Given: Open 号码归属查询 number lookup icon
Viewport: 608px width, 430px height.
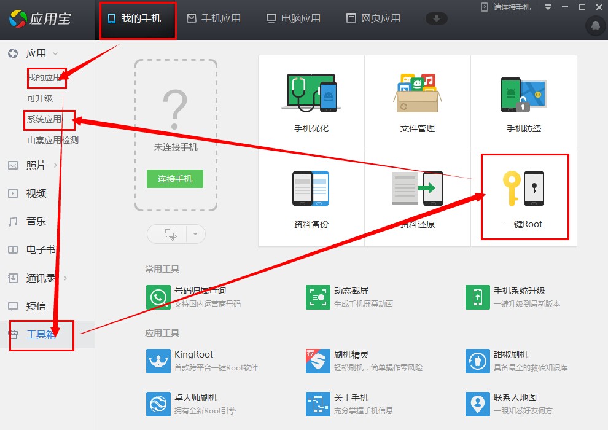Looking at the screenshot, I should coord(158,297).
